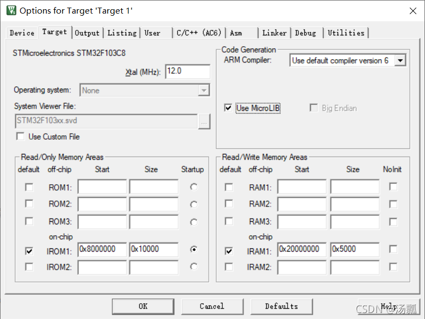The image size is (425, 319).
Task: Click the System Viewer File browse button
Action: click(204, 122)
